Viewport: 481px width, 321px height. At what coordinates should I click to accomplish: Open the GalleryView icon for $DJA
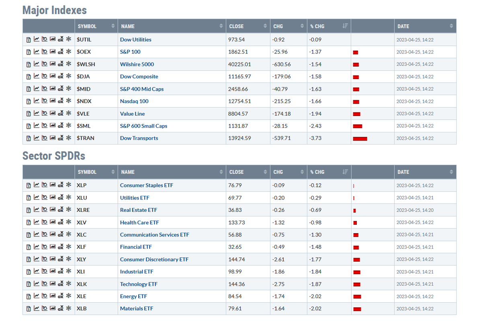(x=53, y=76)
